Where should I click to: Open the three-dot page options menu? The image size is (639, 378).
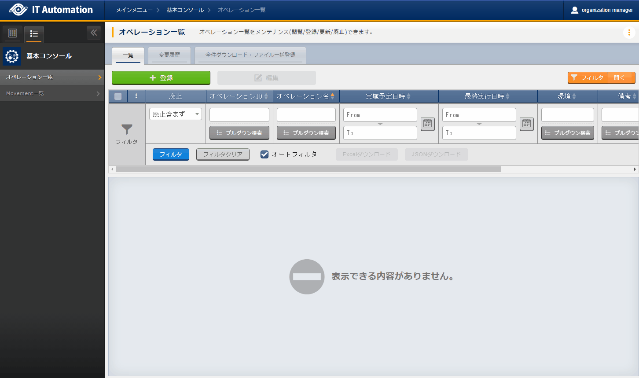pyautogui.click(x=629, y=32)
